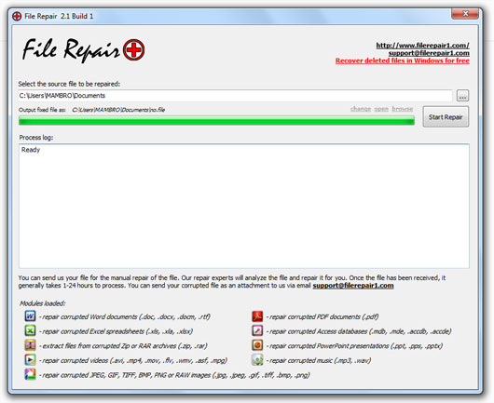The image size is (494, 403).
Task: Click inside the Process log box
Action: [244, 206]
